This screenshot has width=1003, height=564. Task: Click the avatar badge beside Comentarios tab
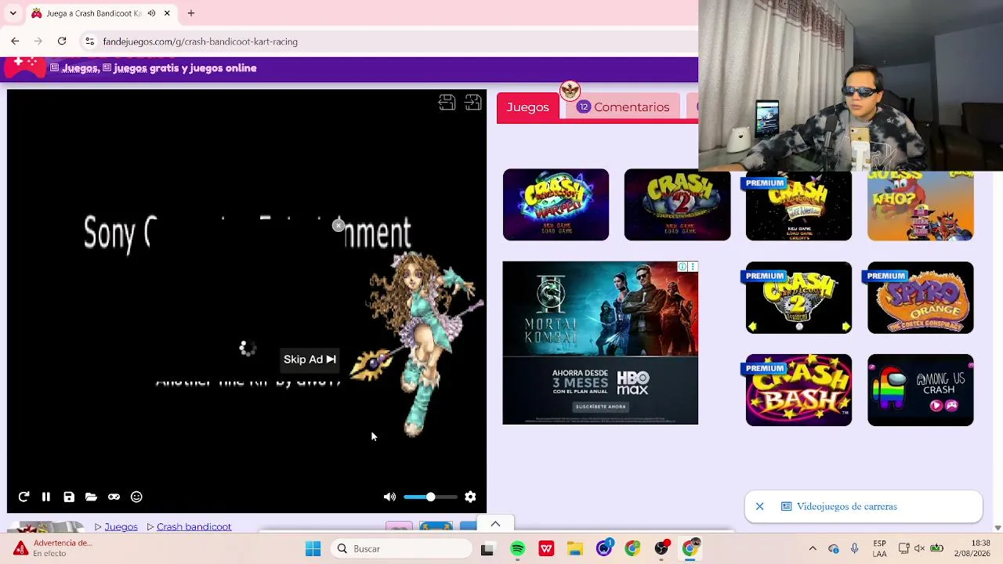pos(570,89)
